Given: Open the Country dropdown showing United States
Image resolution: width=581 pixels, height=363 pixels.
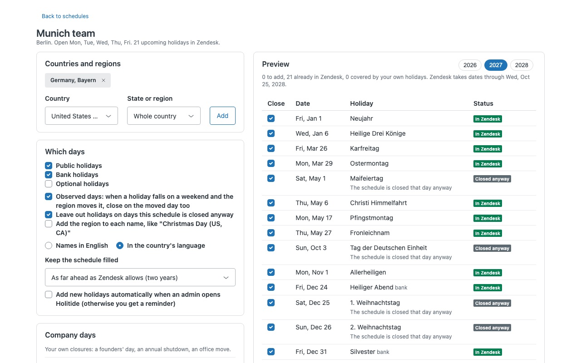Looking at the screenshot, I should point(82,116).
